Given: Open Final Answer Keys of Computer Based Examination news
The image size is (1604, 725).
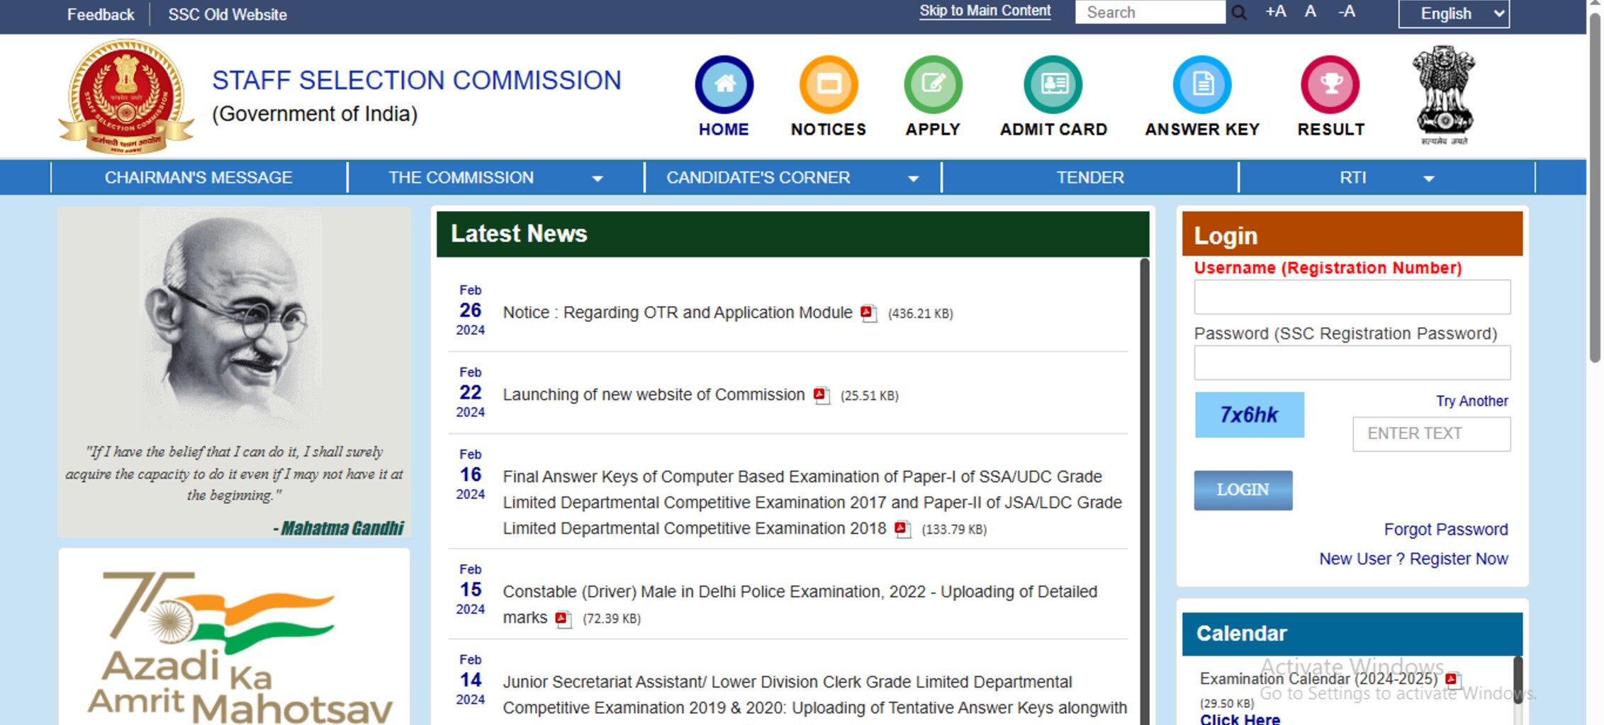Looking at the screenshot, I should click(x=812, y=502).
